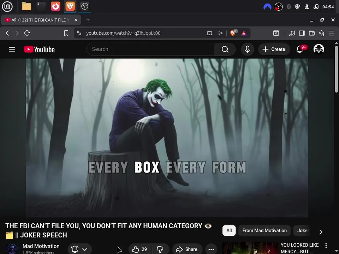The width and height of the screenshot is (339, 254).
Task: Go to YouTube home via logo
Action: pyautogui.click(x=39, y=49)
